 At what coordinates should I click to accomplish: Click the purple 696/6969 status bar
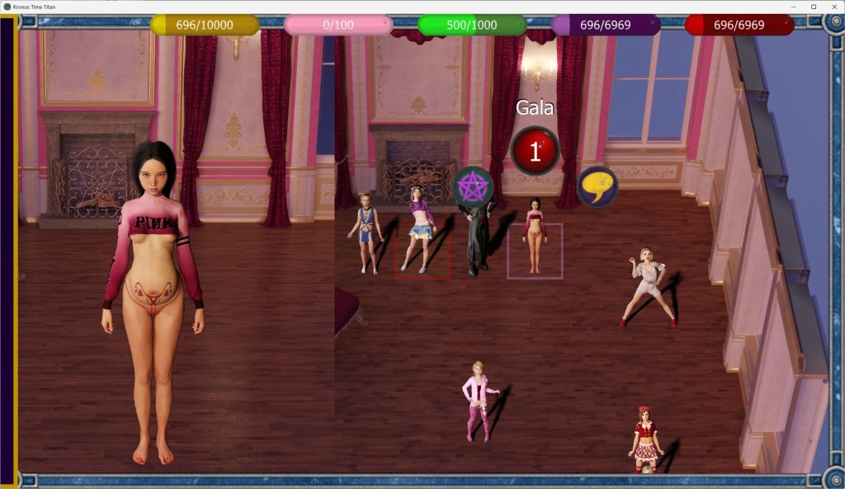tap(605, 25)
